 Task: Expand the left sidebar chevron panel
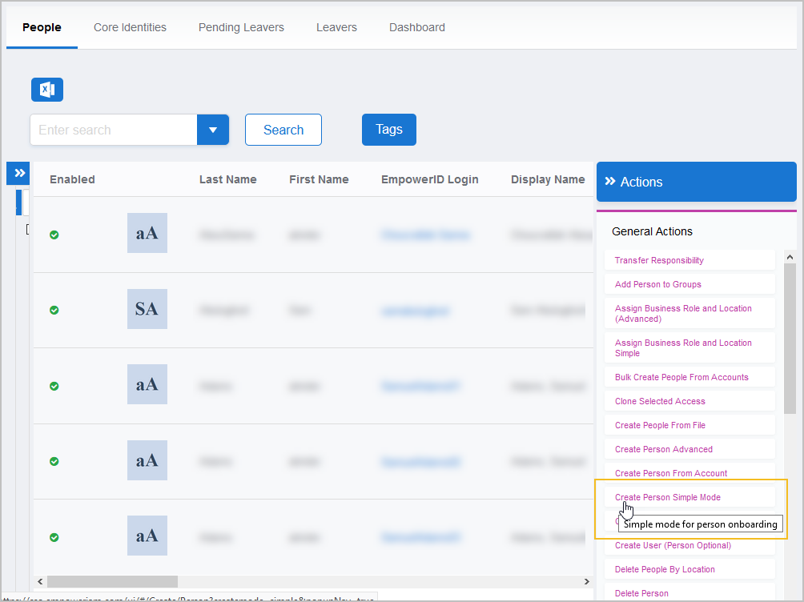point(20,173)
